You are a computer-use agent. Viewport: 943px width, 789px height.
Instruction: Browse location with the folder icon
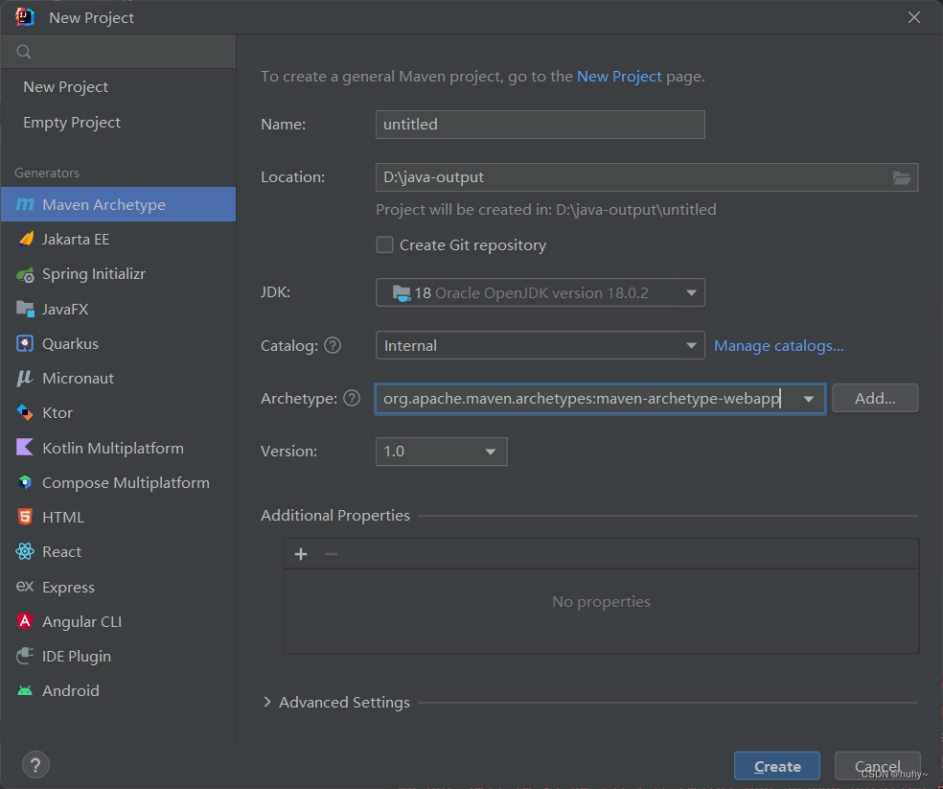pos(901,177)
